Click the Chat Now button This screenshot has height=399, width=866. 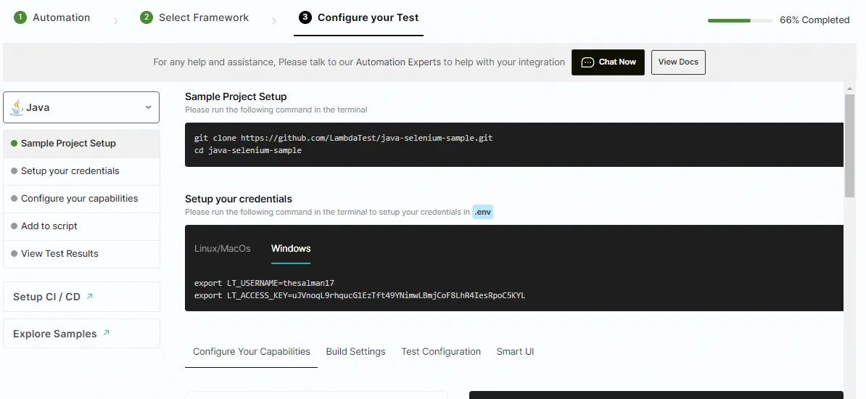click(x=608, y=62)
